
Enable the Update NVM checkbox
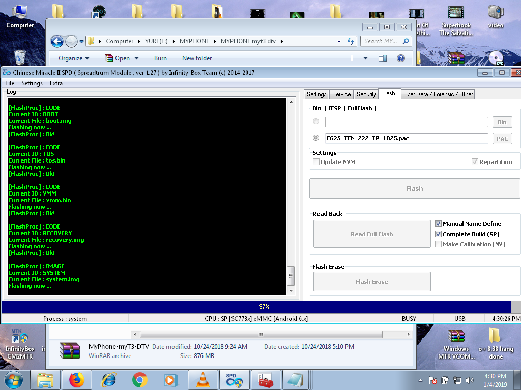click(316, 162)
